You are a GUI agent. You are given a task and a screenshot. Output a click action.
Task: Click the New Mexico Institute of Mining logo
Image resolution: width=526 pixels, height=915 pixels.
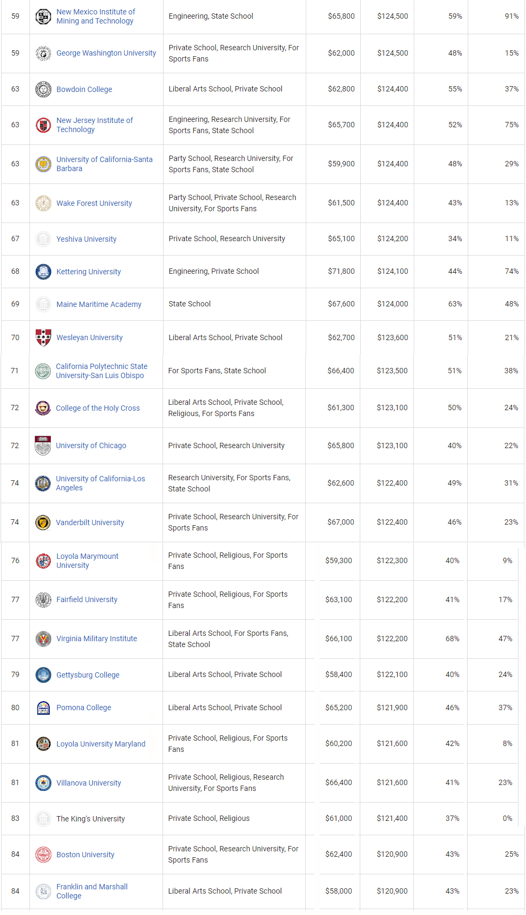click(43, 17)
